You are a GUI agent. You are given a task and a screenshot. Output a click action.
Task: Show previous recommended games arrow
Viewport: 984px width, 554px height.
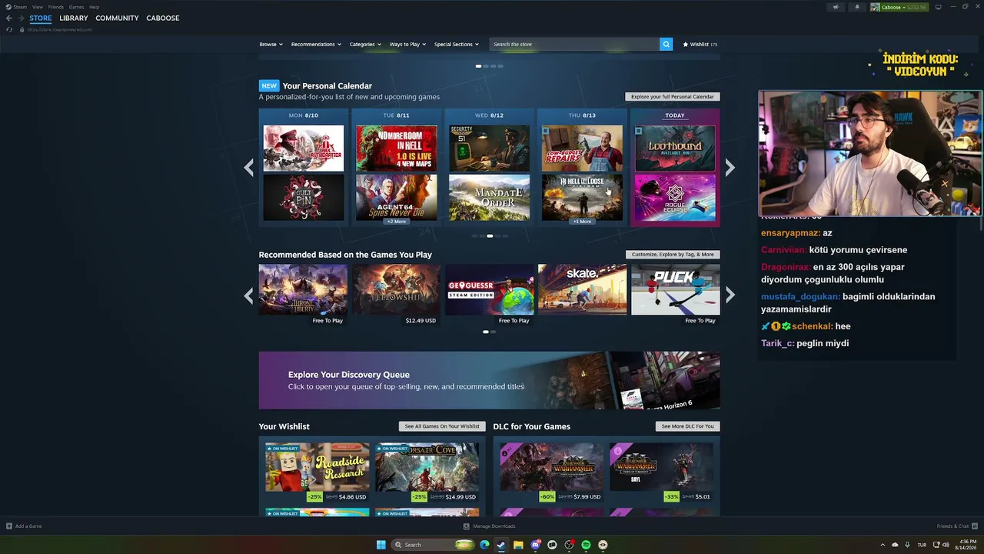pyautogui.click(x=248, y=295)
